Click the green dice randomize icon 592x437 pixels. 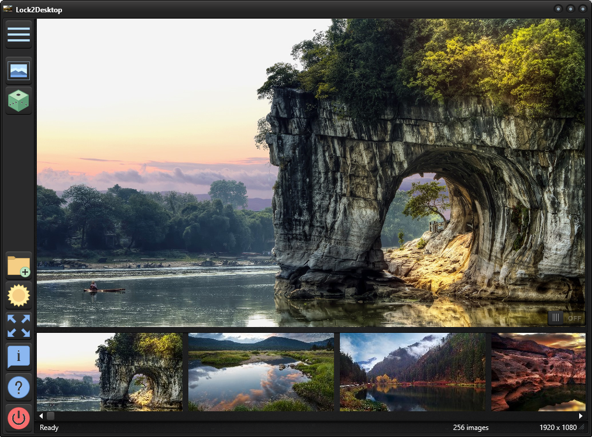click(18, 100)
